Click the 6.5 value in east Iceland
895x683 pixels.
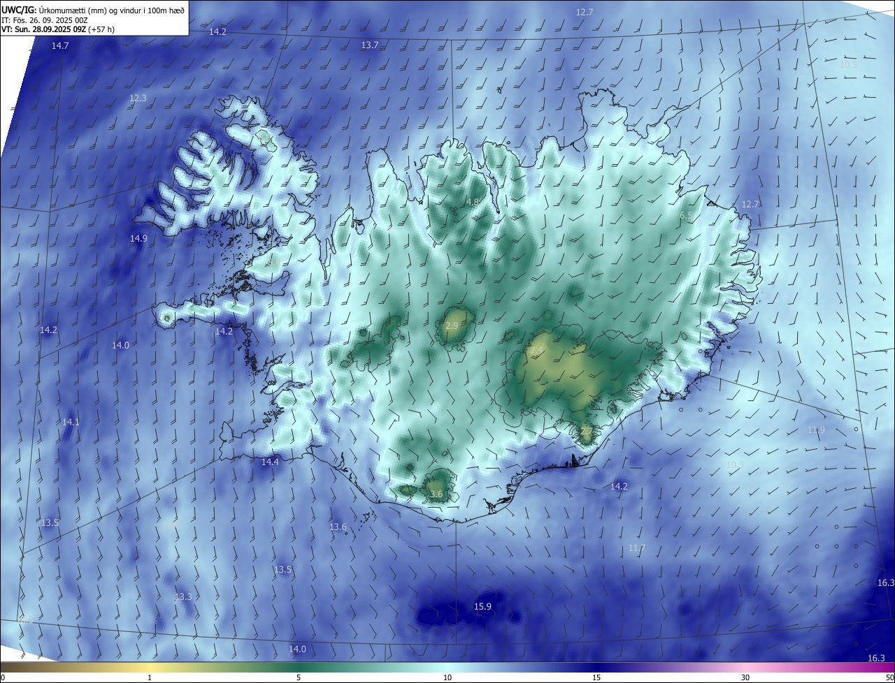point(686,216)
